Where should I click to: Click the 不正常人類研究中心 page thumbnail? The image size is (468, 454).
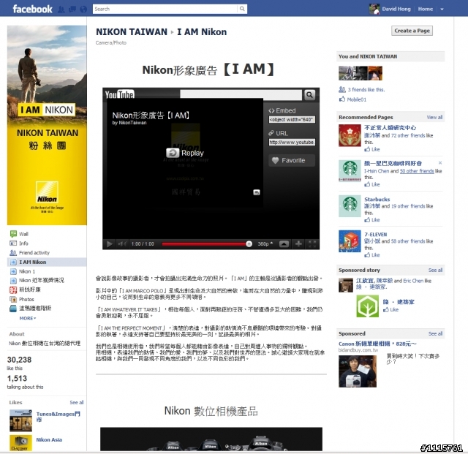(x=350, y=135)
